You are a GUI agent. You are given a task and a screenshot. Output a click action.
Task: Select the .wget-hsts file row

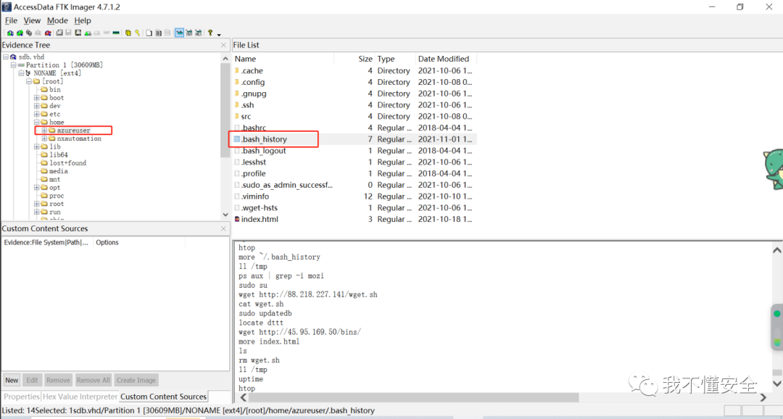[355, 208]
